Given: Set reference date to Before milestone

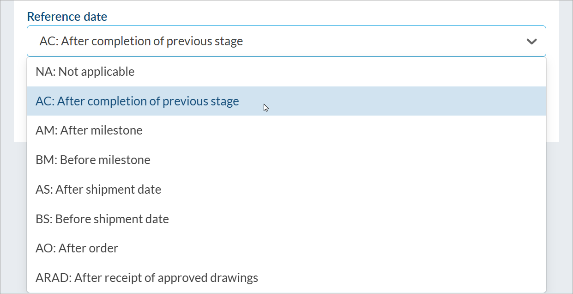Looking at the screenshot, I should (93, 160).
